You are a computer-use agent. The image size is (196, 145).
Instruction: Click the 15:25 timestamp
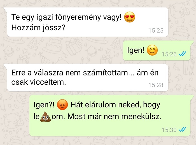(x=156, y=30)
